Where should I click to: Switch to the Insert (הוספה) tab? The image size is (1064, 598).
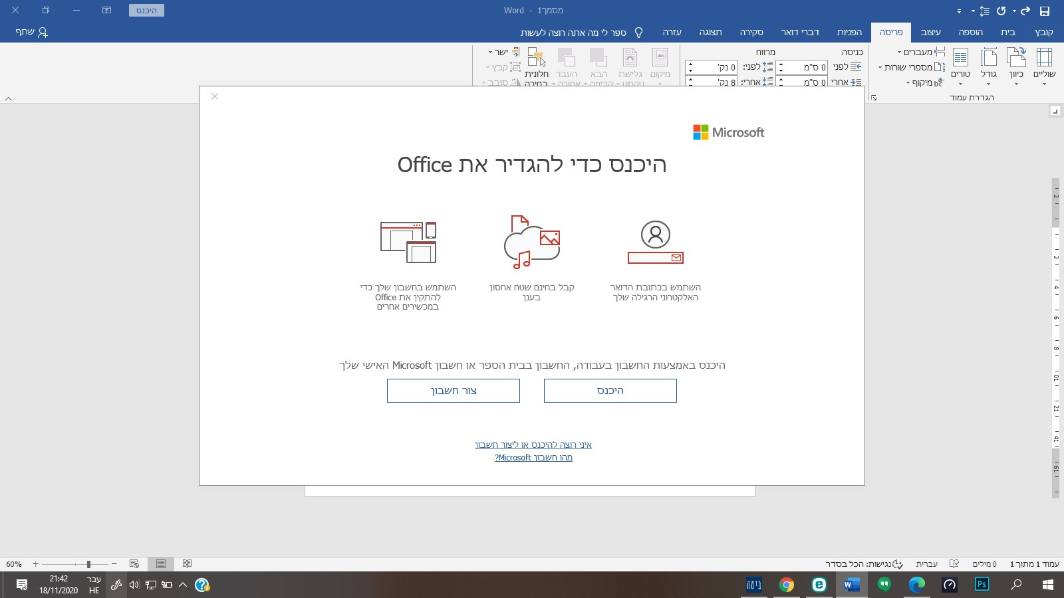point(970,32)
